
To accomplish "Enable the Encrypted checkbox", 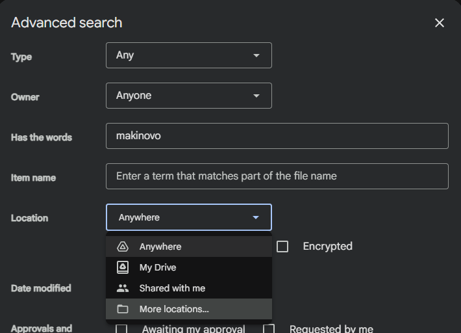I will point(282,246).
